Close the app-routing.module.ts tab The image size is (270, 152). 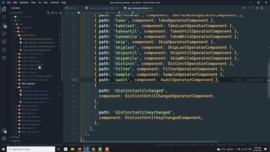click(x=151, y=8)
